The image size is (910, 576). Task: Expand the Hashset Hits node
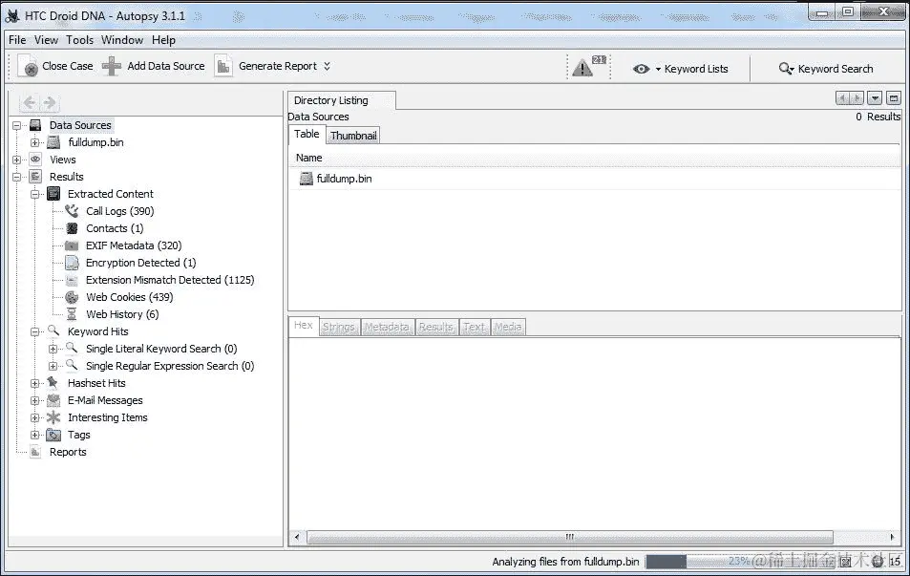[34, 383]
